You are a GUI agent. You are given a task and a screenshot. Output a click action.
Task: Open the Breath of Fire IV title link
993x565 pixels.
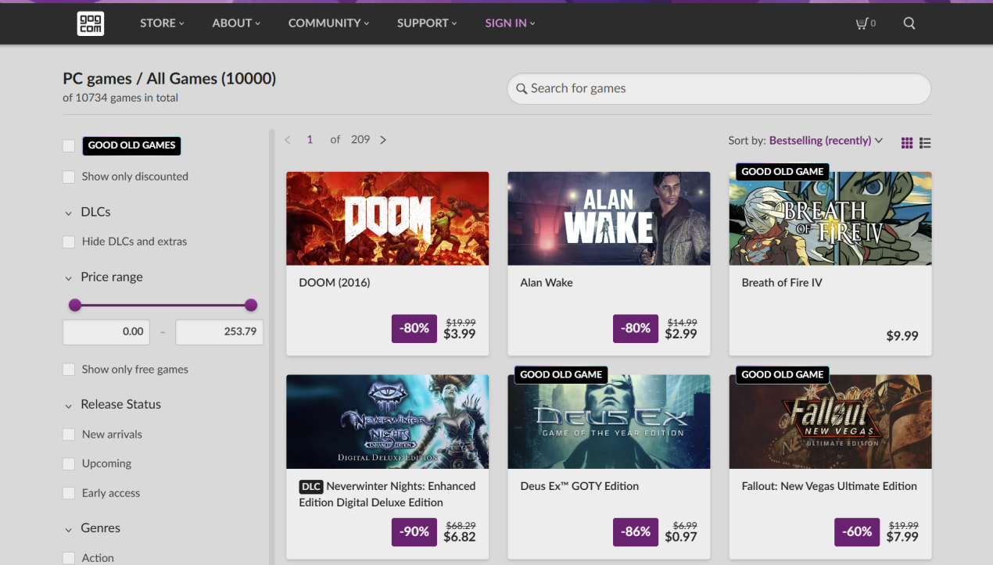tap(782, 283)
